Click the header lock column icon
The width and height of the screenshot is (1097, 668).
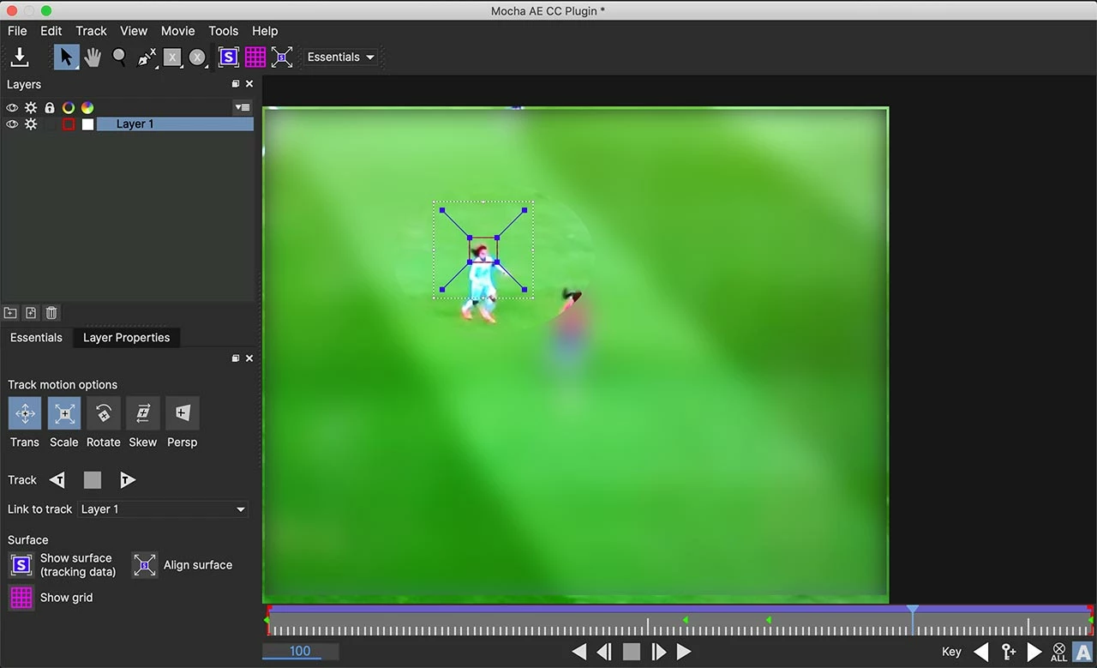50,108
